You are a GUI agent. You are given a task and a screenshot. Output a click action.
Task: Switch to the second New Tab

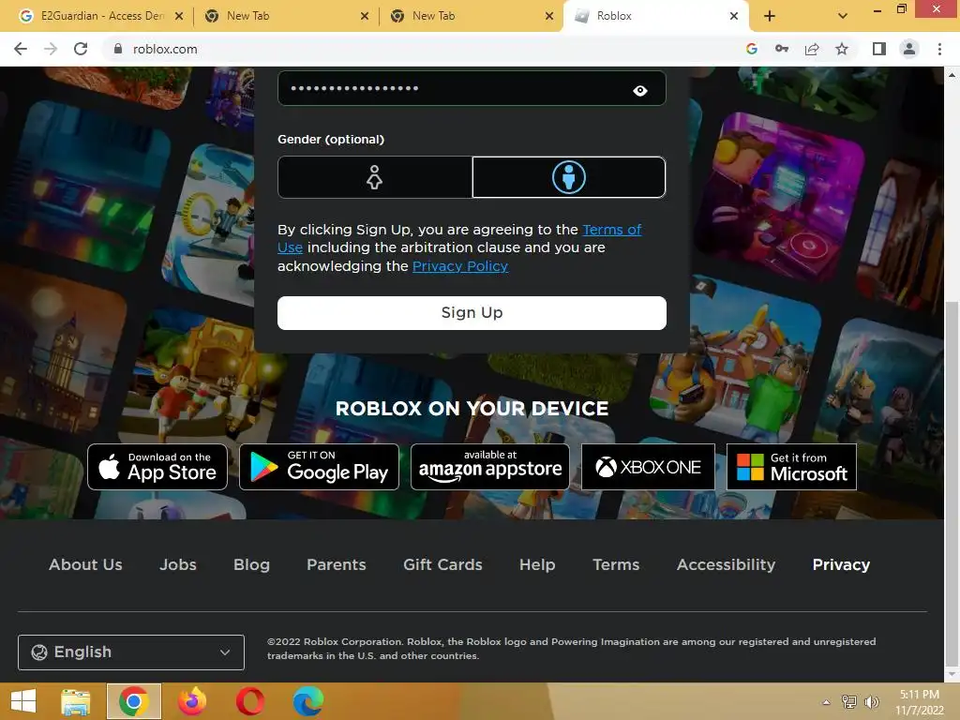(472, 16)
